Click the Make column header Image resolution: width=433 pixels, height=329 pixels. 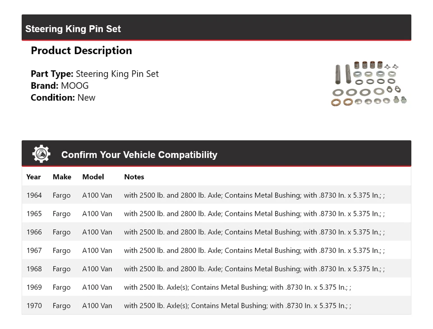click(x=62, y=177)
